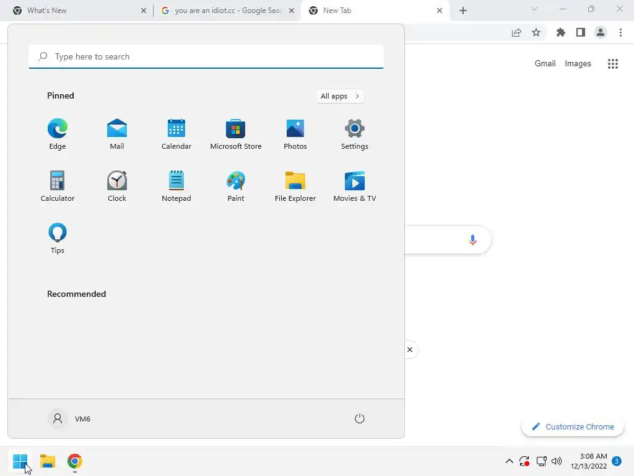Click the Windows Start button on taskbar
The width and height of the screenshot is (634, 476).
[20, 461]
